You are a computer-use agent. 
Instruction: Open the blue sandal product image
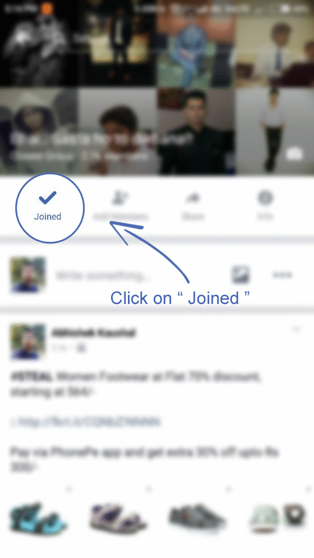38,517
